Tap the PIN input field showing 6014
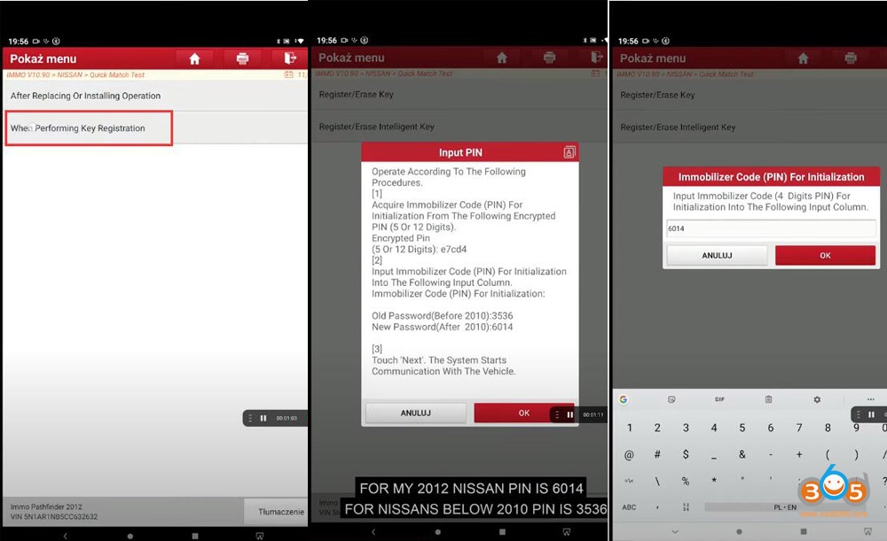 coord(771,228)
